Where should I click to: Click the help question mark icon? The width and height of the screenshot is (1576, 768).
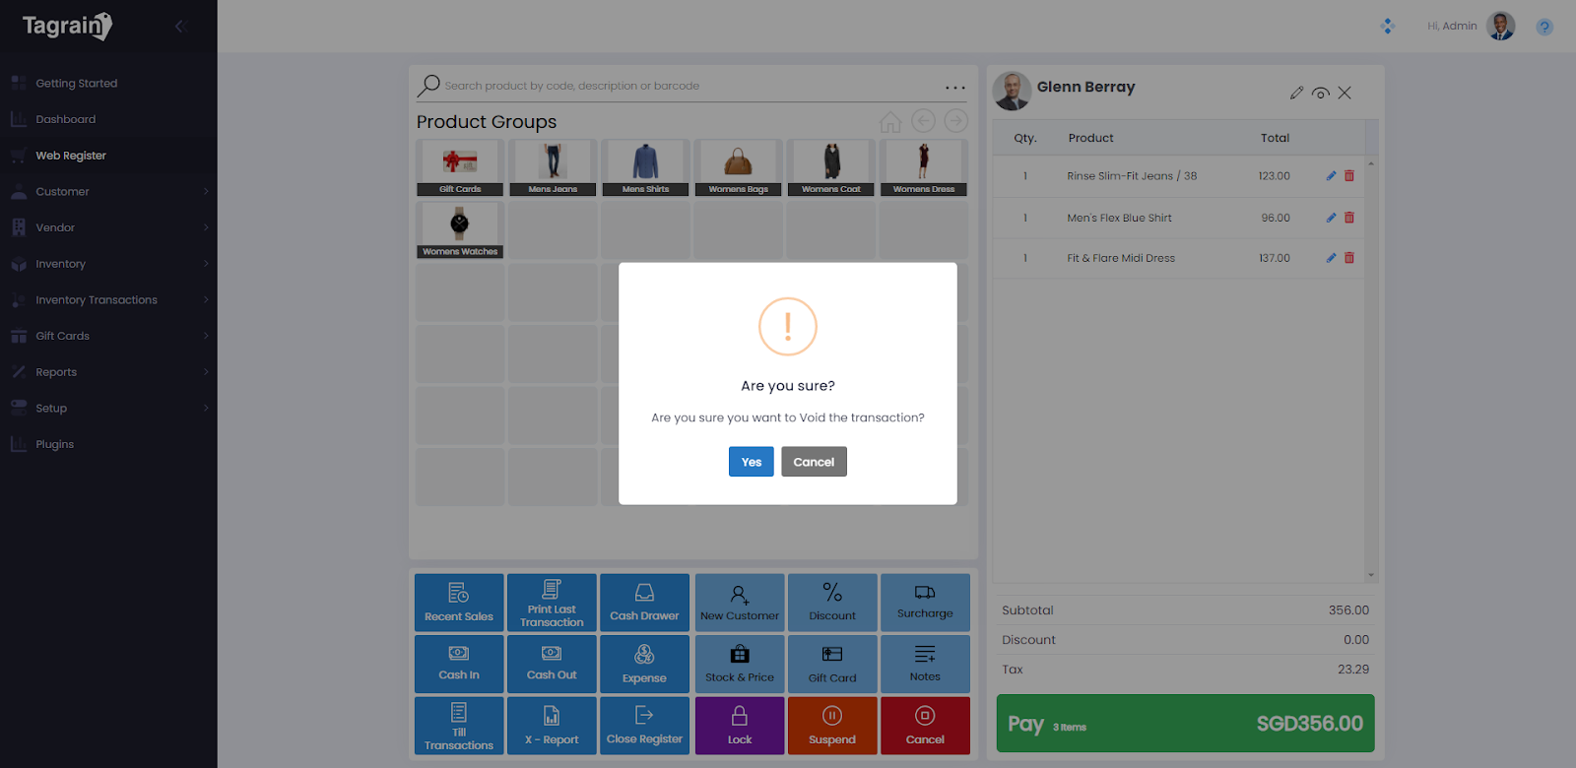(1544, 27)
